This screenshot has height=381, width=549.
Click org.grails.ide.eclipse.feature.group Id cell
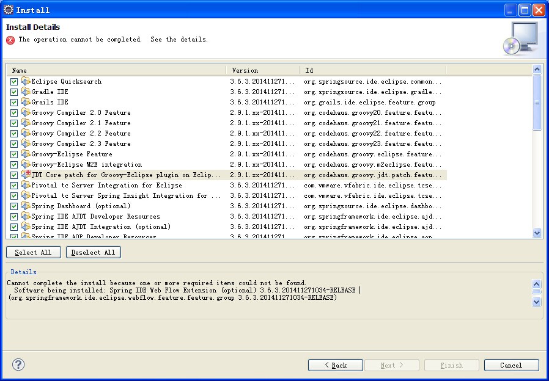[370, 103]
